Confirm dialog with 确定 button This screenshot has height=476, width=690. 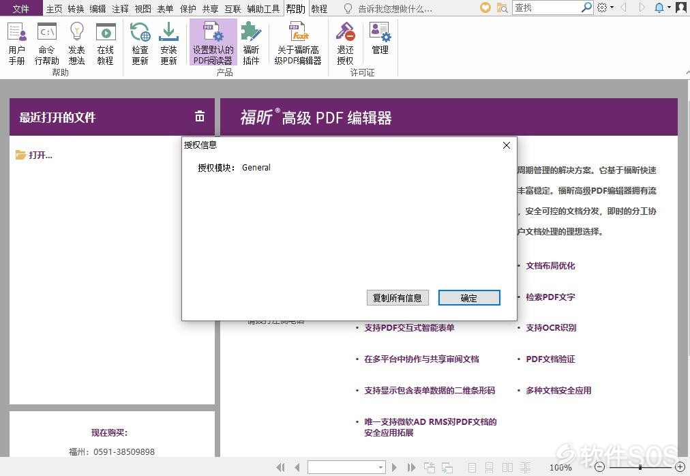(x=469, y=298)
